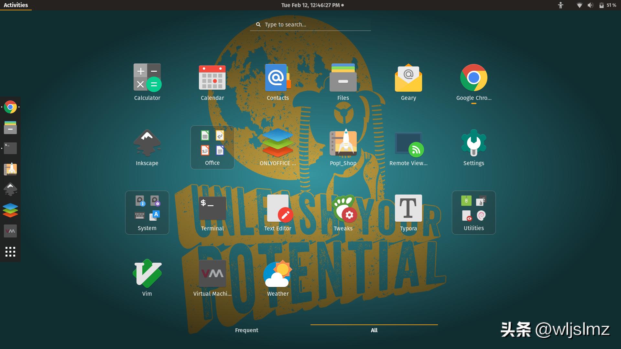Launch Pop!_Shop
This screenshot has width=621, height=349.
(x=343, y=143)
